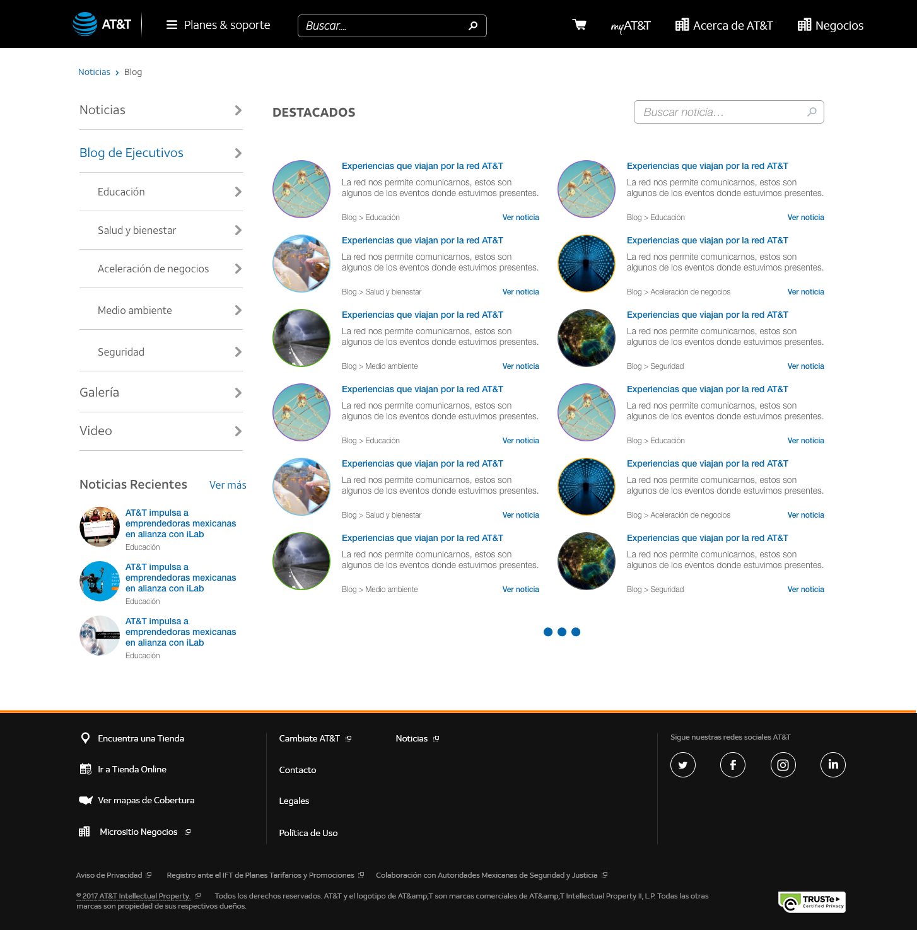Expand the Blog de Ejecutivos chevron
The width and height of the screenshot is (917, 930).
[x=238, y=153]
